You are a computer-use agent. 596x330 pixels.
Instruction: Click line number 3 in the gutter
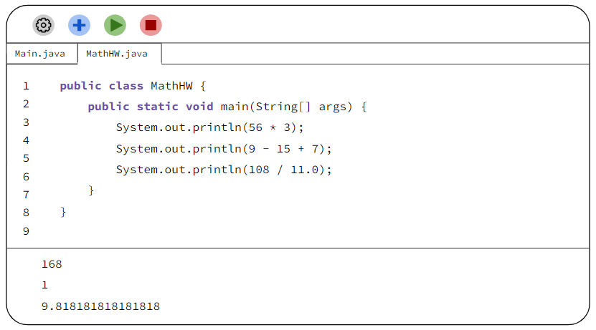click(26, 122)
